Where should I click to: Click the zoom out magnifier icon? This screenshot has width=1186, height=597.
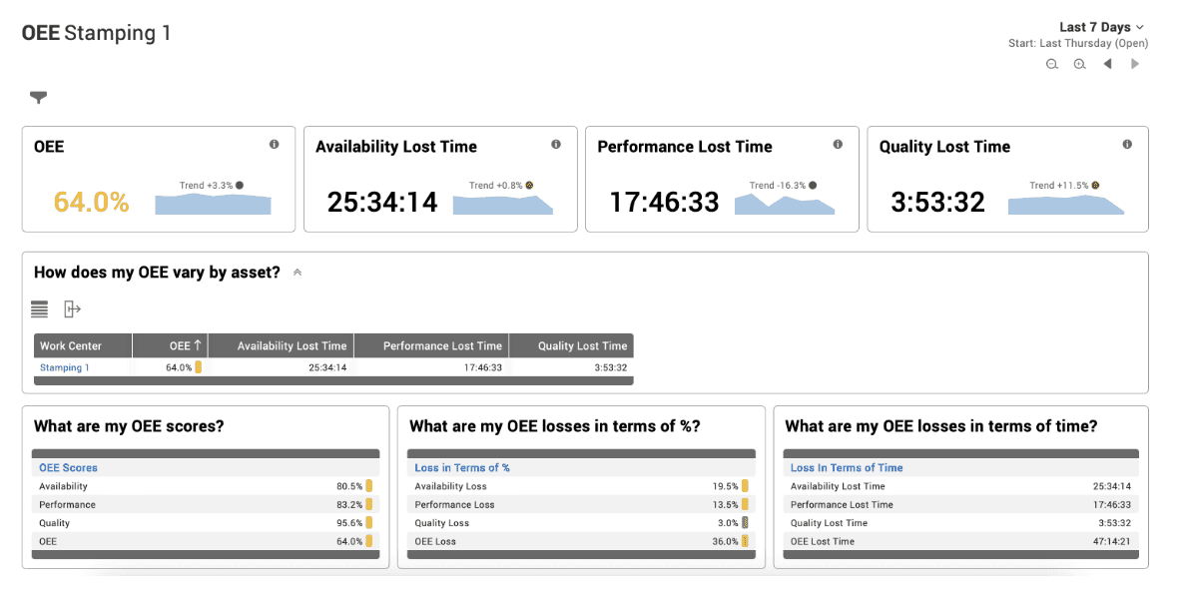(1052, 64)
